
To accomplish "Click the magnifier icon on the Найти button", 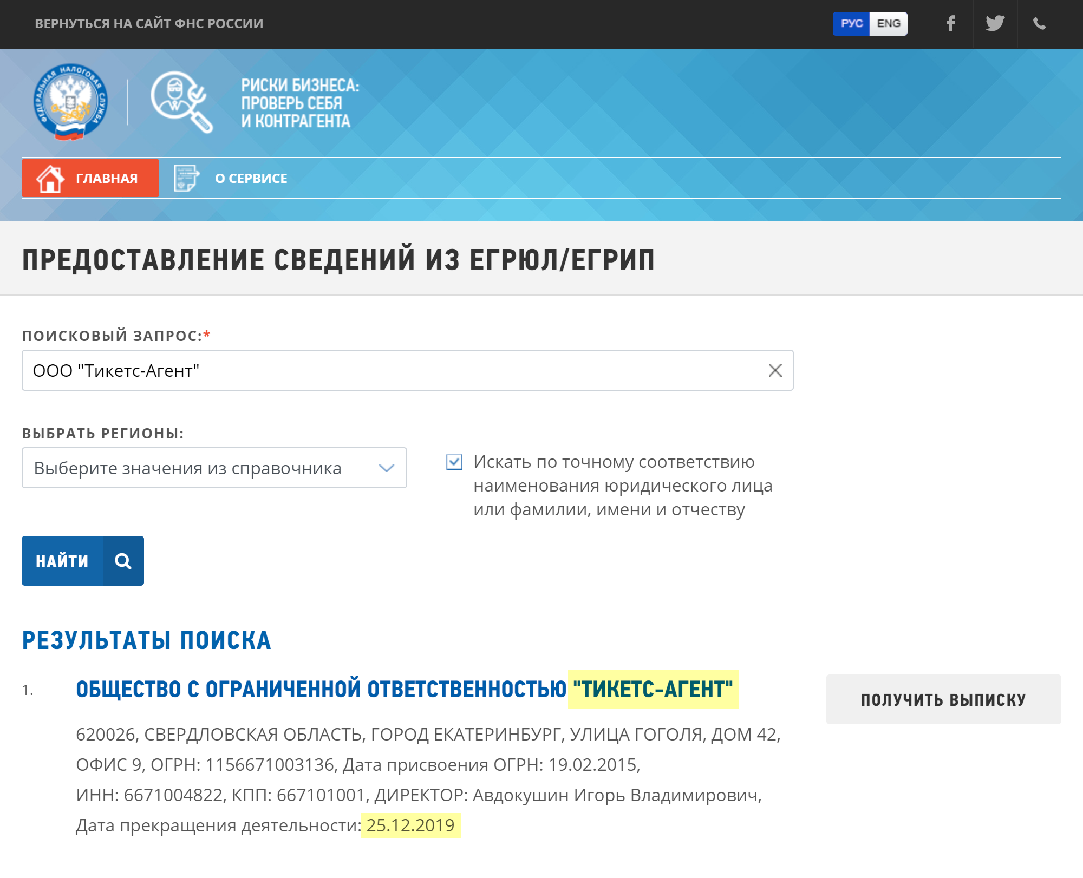I will tap(123, 561).
